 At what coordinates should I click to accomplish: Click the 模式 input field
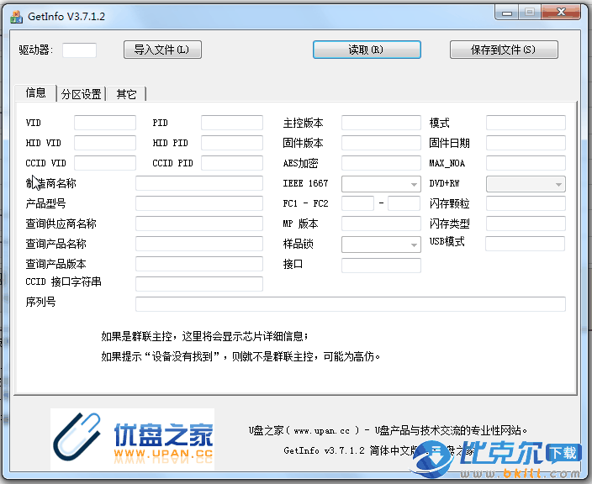point(526,123)
